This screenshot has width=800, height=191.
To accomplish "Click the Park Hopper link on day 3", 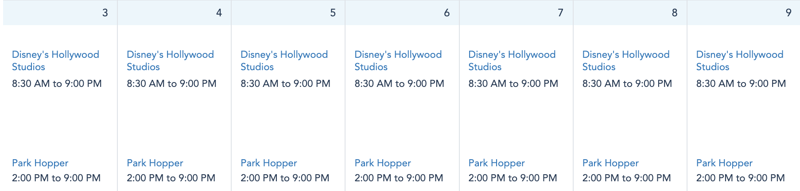I will [40, 163].
